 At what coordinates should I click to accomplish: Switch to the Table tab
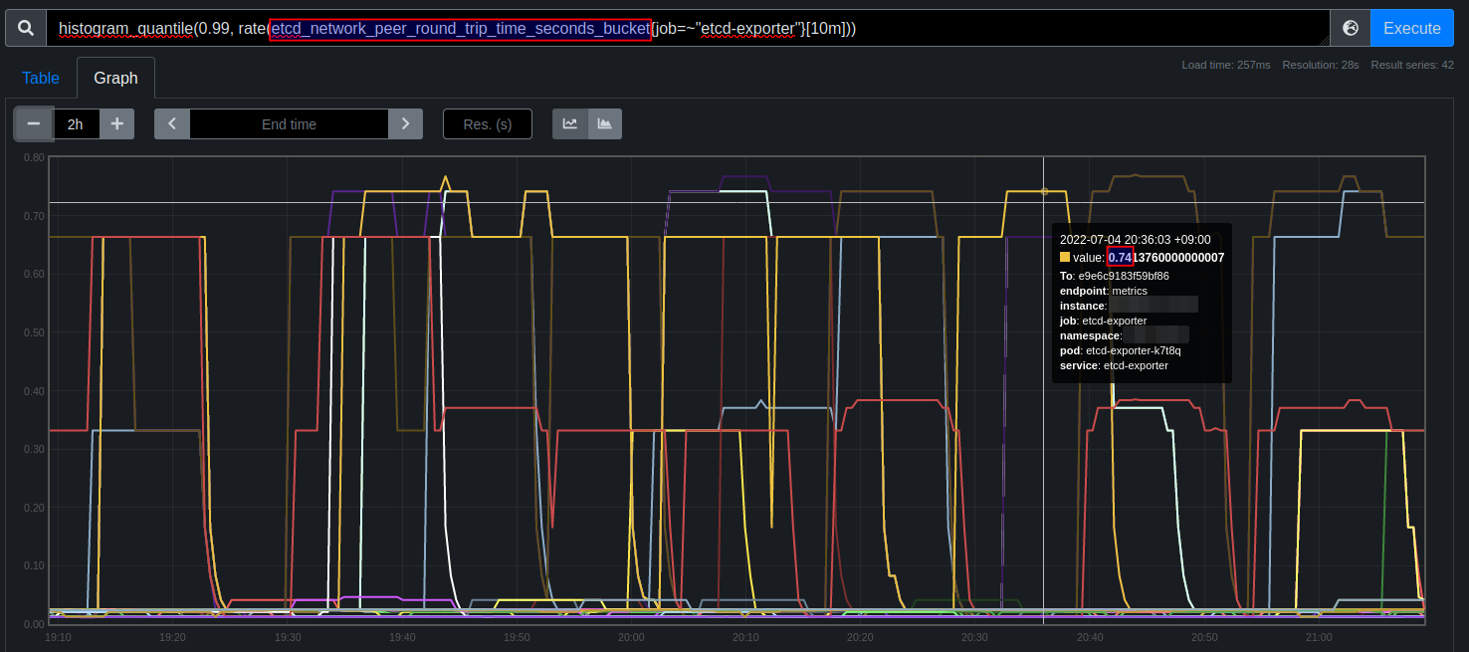tap(41, 78)
